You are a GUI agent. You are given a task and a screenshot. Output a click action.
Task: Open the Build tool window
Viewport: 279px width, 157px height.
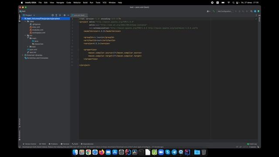(x=75, y=144)
